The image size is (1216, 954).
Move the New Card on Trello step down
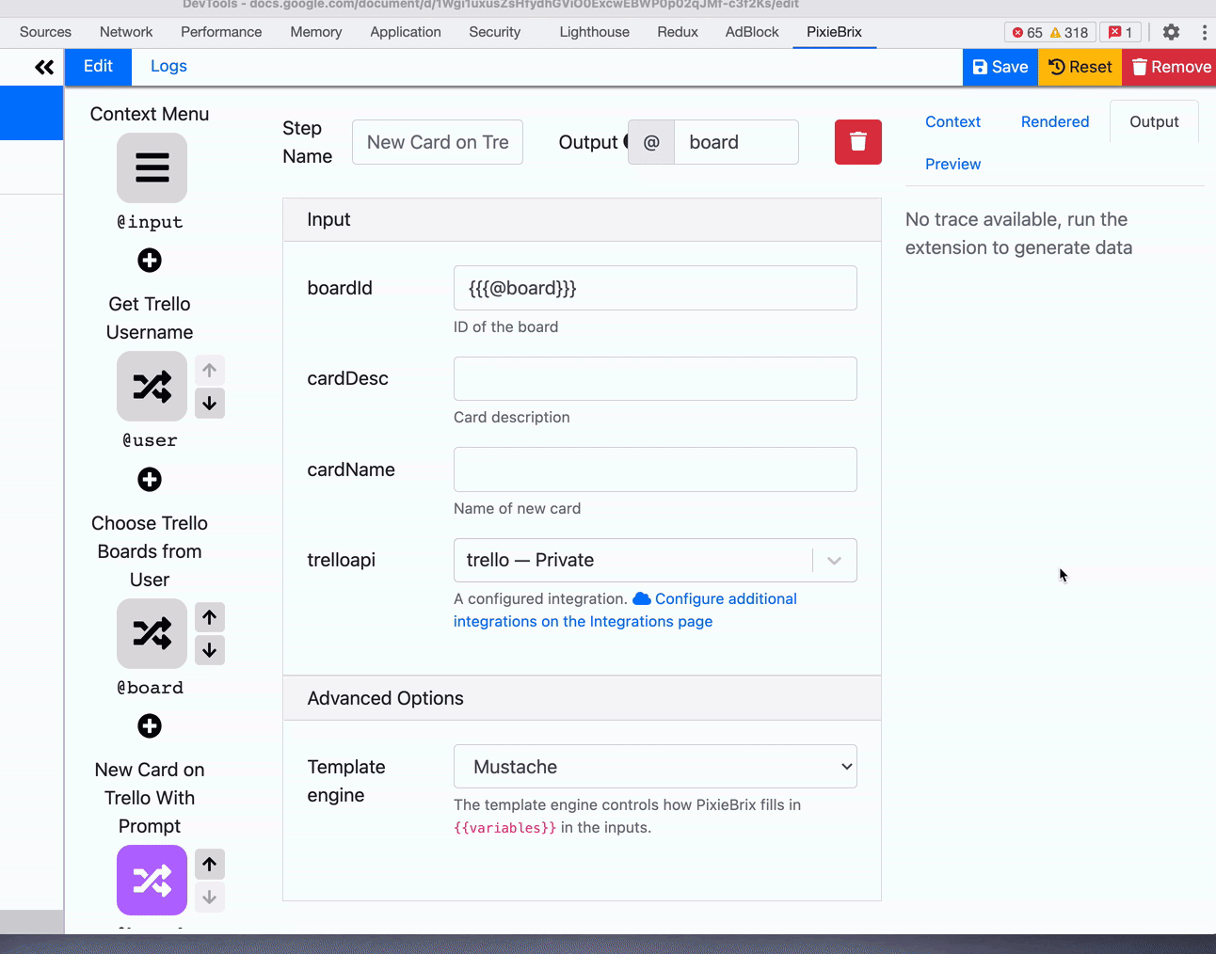[x=210, y=897]
